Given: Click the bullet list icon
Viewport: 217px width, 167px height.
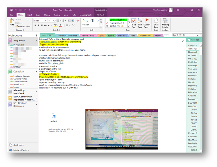Looking at the screenshot, I should click(x=58, y=21).
